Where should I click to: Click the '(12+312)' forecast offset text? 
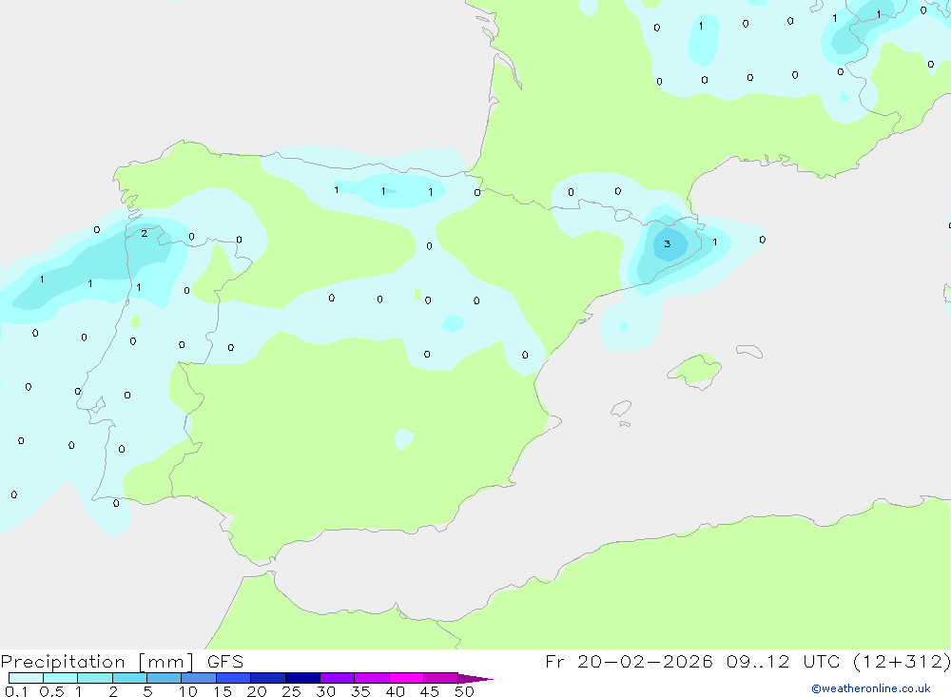[x=902, y=661]
